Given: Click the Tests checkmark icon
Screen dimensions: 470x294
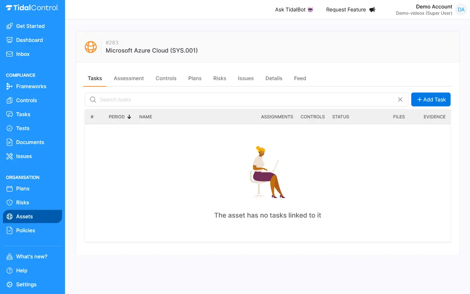Looking at the screenshot, I should coord(10,128).
